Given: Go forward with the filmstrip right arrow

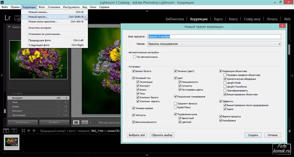Looking at the screenshot, I should click(34, 131).
